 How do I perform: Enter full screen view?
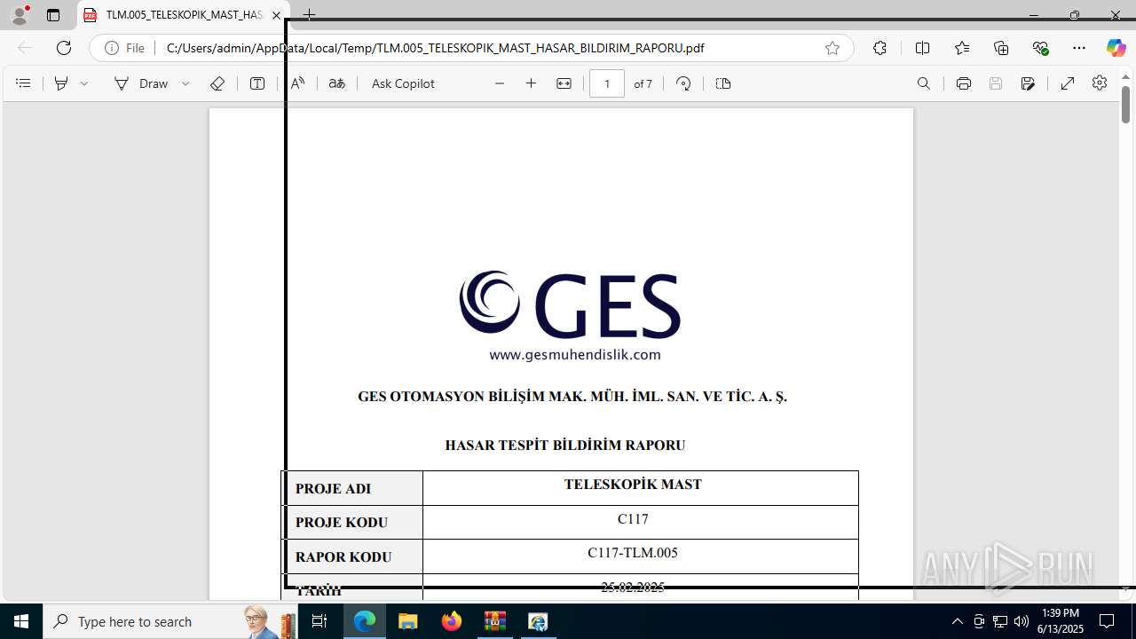[x=1068, y=83]
